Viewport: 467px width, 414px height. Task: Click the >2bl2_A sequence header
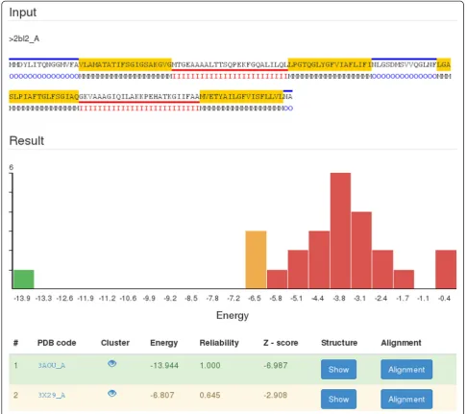[x=24, y=38]
